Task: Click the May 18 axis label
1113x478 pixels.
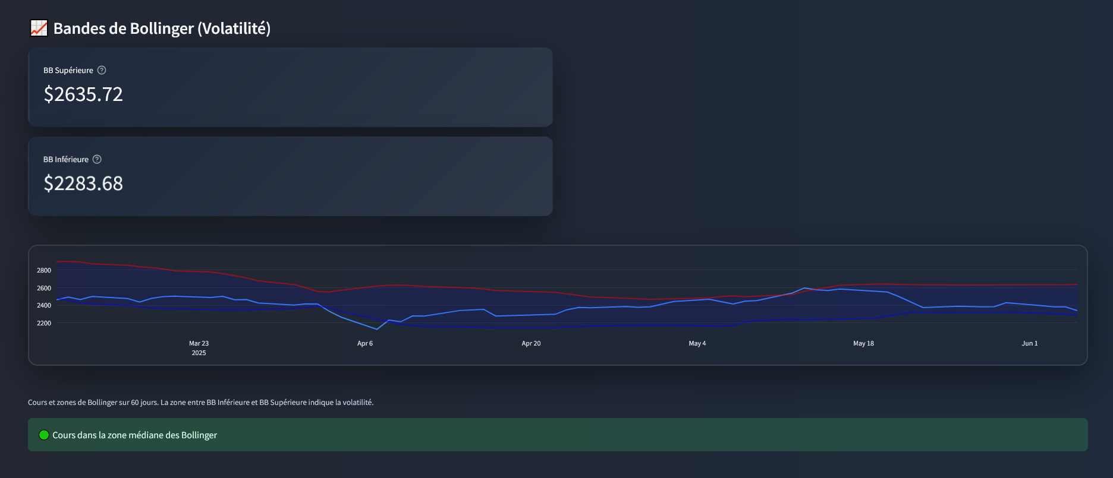Action: tap(863, 343)
